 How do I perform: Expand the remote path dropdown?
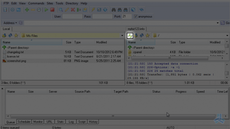point(227,35)
